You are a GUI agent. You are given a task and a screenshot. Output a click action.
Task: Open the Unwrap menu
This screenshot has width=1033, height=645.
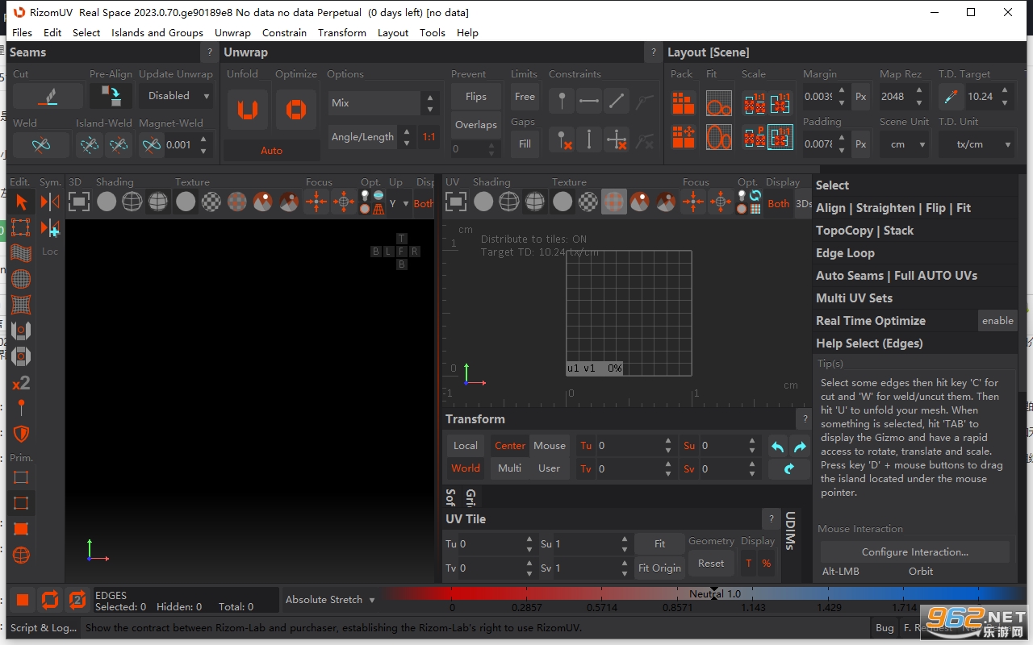click(x=232, y=33)
